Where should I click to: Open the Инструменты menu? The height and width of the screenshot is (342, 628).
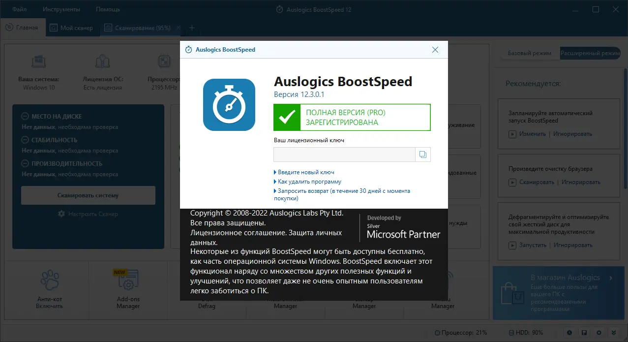(61, 9)
